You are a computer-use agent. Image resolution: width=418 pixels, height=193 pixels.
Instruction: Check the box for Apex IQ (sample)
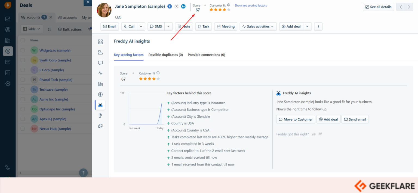(x=23, y=119)
